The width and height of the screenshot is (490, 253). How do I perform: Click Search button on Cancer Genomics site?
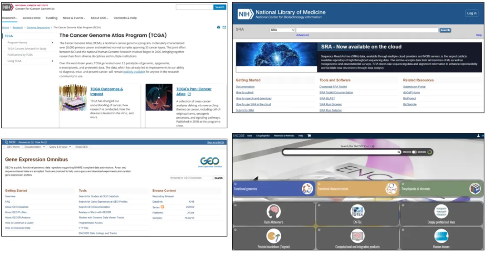pyautogui.click(x=220, y=7)
